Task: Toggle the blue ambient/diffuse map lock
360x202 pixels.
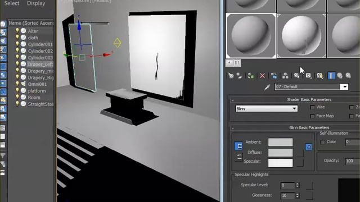Action: (x=309, y=147)
